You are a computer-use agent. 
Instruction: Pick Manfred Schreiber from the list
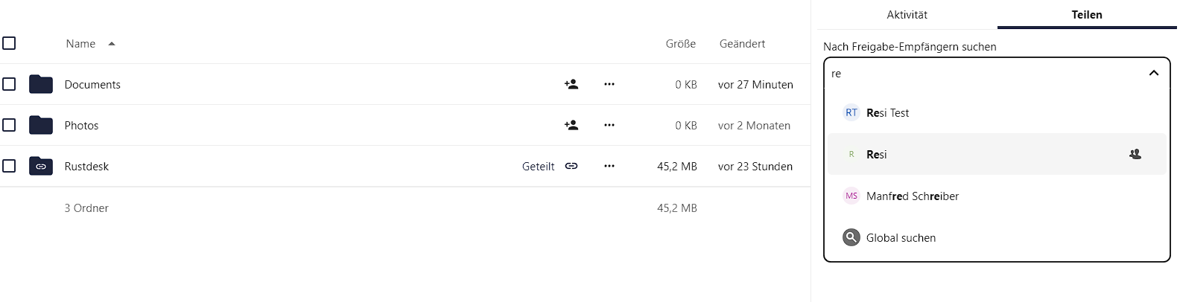912,196
